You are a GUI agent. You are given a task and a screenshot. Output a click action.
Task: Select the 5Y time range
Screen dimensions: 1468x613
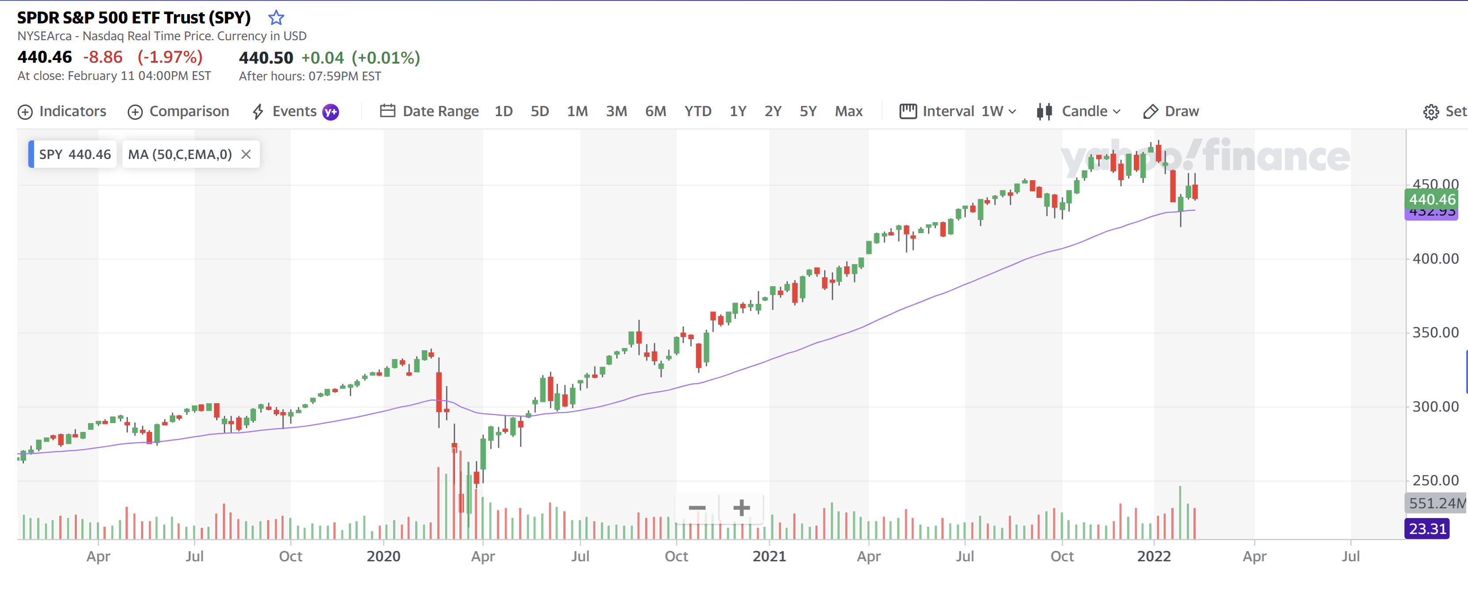808,112
